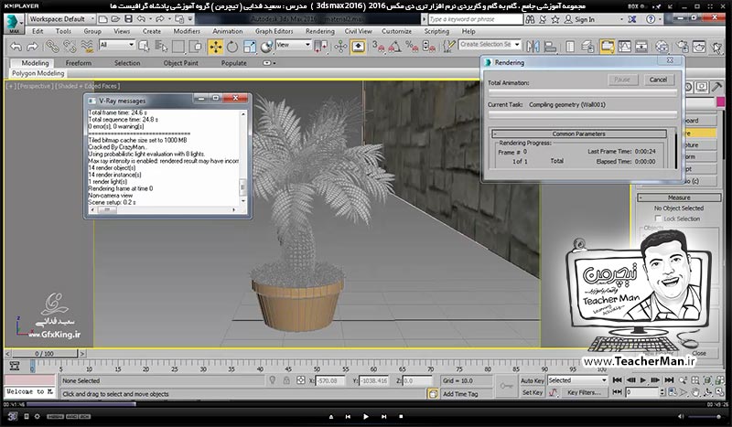Open the Select by Name list icon

tap(161, 47)
